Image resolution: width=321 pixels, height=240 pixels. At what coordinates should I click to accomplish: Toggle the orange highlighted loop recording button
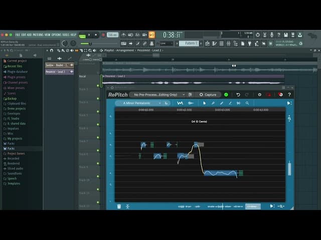(x=151, y=35)
